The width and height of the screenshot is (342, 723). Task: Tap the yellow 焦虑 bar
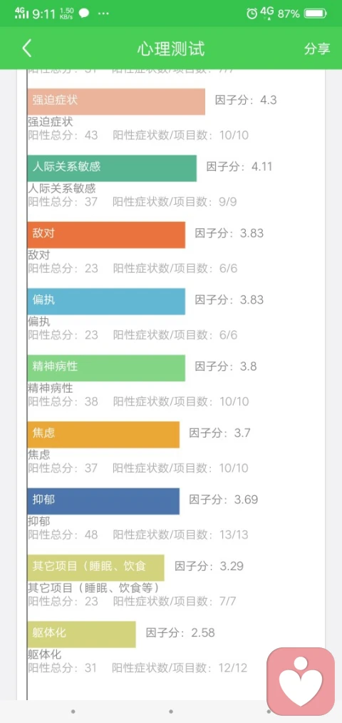[103, 435]
